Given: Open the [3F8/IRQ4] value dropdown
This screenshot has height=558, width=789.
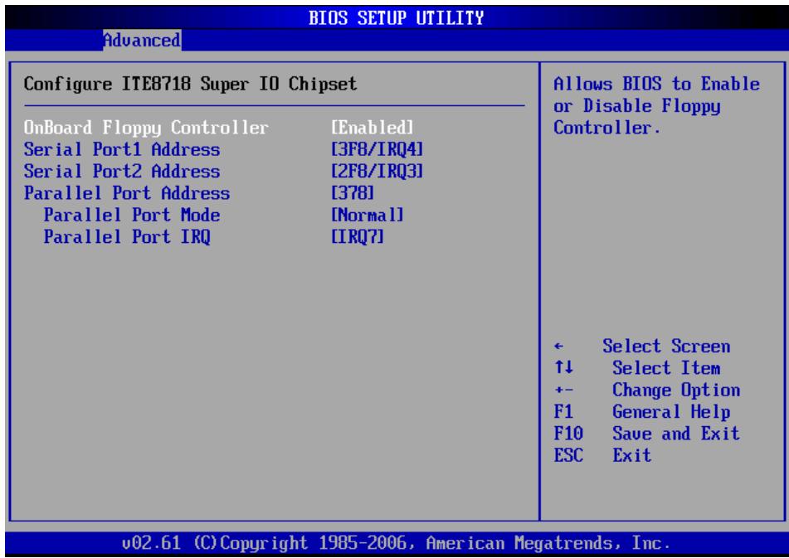Looking at the screenshot, I should coord(377,149).
